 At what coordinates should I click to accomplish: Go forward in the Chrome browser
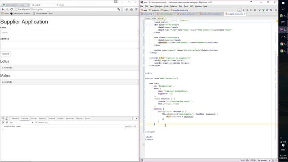7,9
